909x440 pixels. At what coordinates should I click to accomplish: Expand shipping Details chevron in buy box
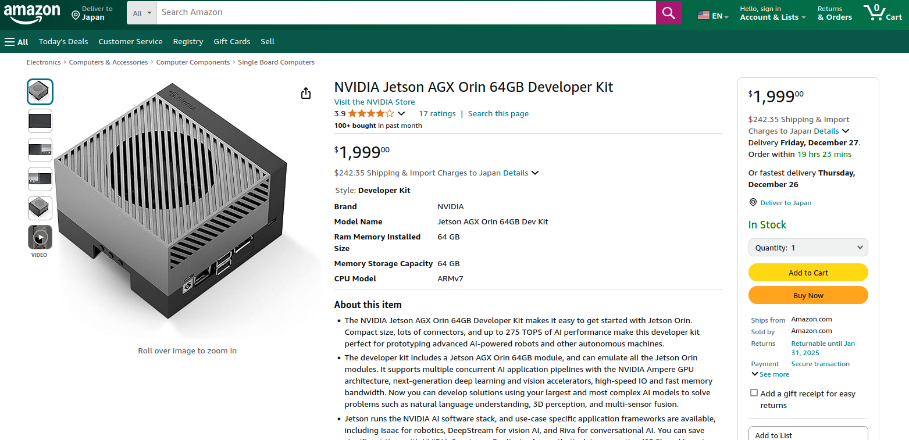[846, 131]
